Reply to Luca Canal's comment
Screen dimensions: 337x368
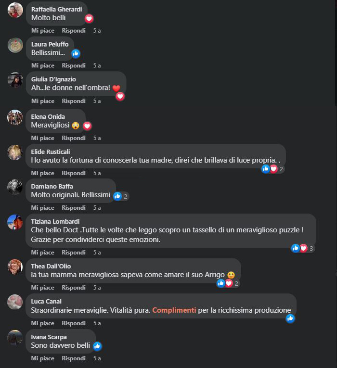click(74, 323)
